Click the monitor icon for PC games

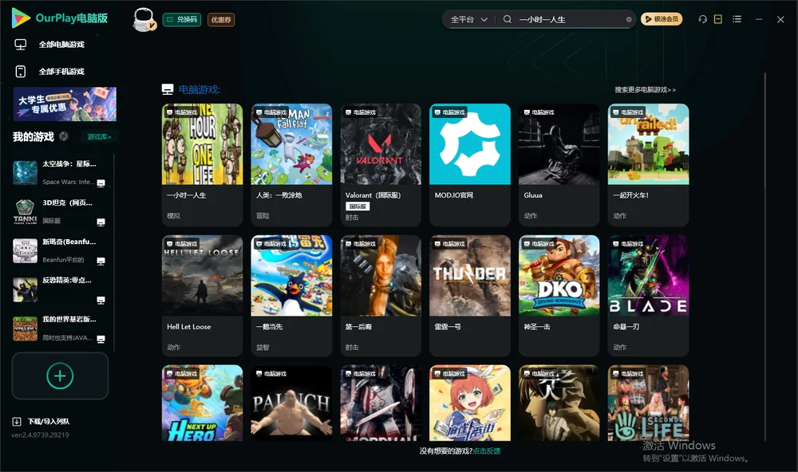[21, 45]
